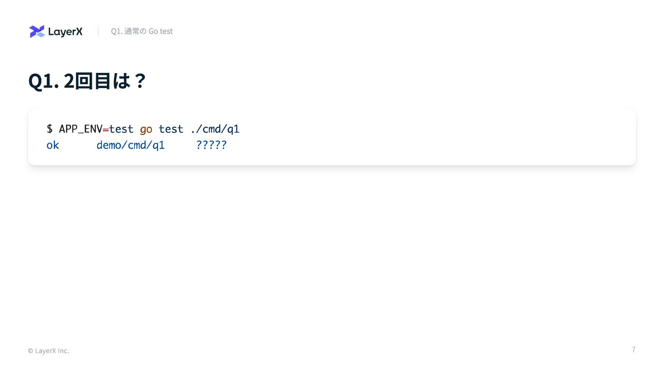This screenshot has height=373, width=664.
Task: Click the 'test' value after APP_ENV=
Action: [121, 129]
